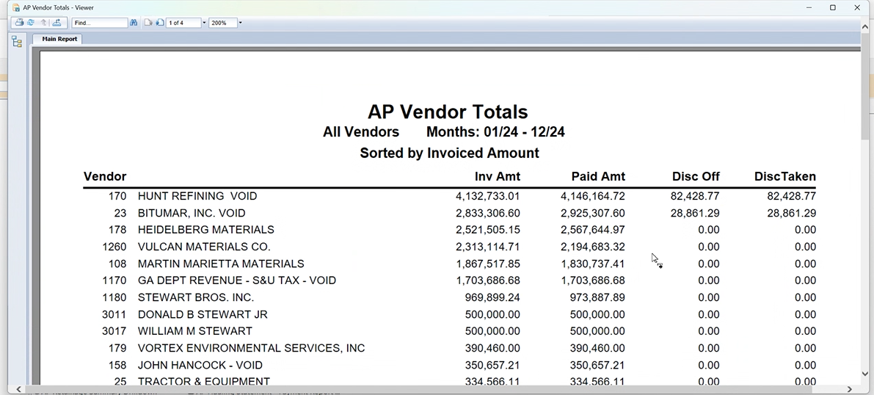Click the vertical scrollbar down arrow
Image resolution: width=874 pixels, height=395 pixels.
point(866,374)
